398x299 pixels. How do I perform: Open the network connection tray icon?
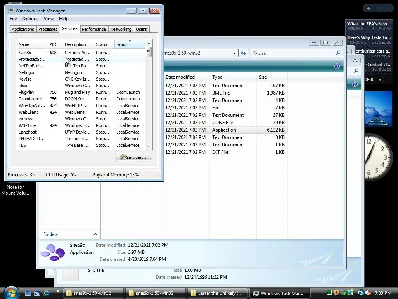361,293
